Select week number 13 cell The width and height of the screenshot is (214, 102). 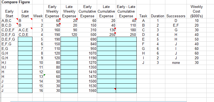(38, 76)
